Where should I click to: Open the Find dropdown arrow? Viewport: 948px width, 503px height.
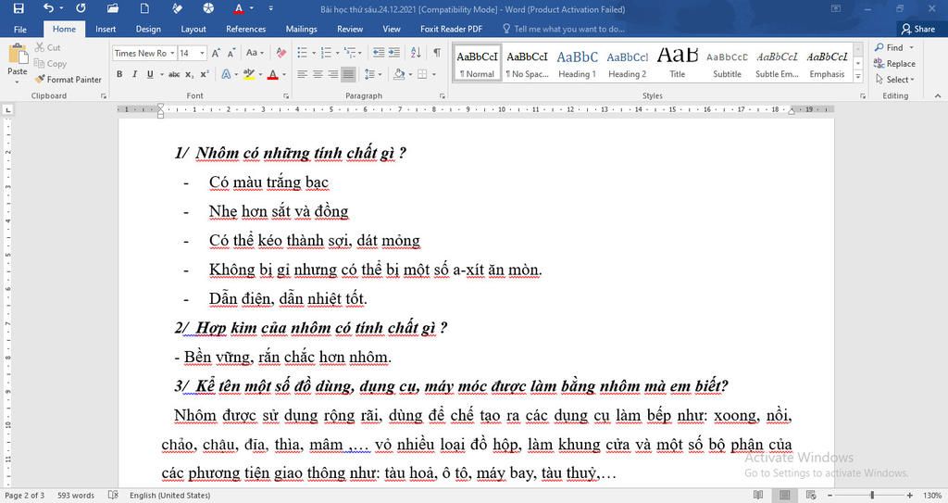point(912,47)
